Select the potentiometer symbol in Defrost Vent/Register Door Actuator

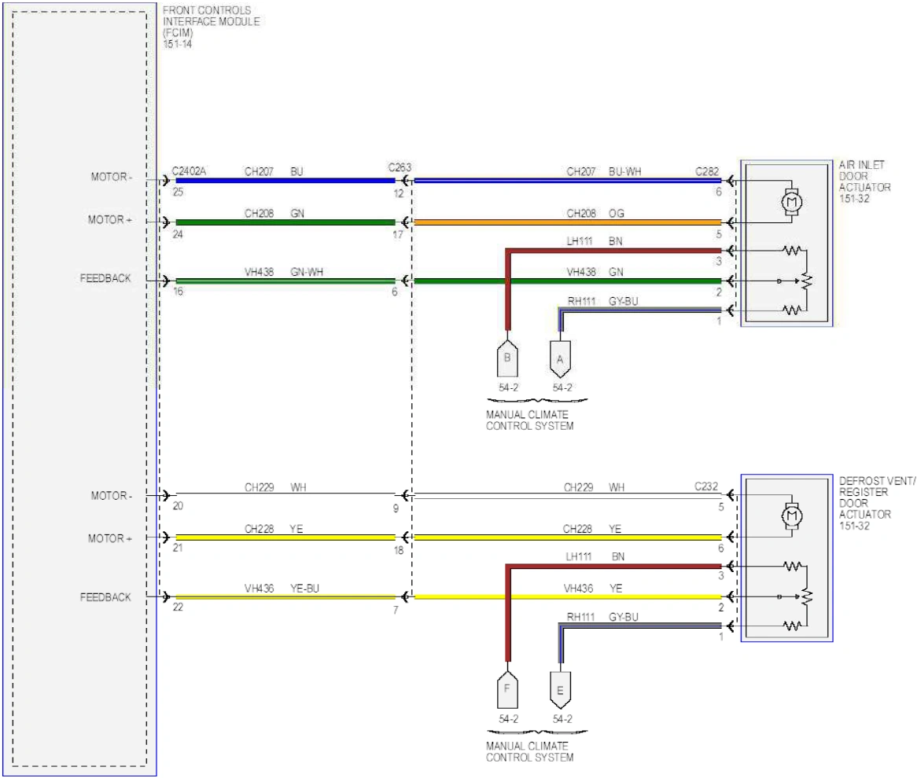pyautogui.click(x=806, y=596)
